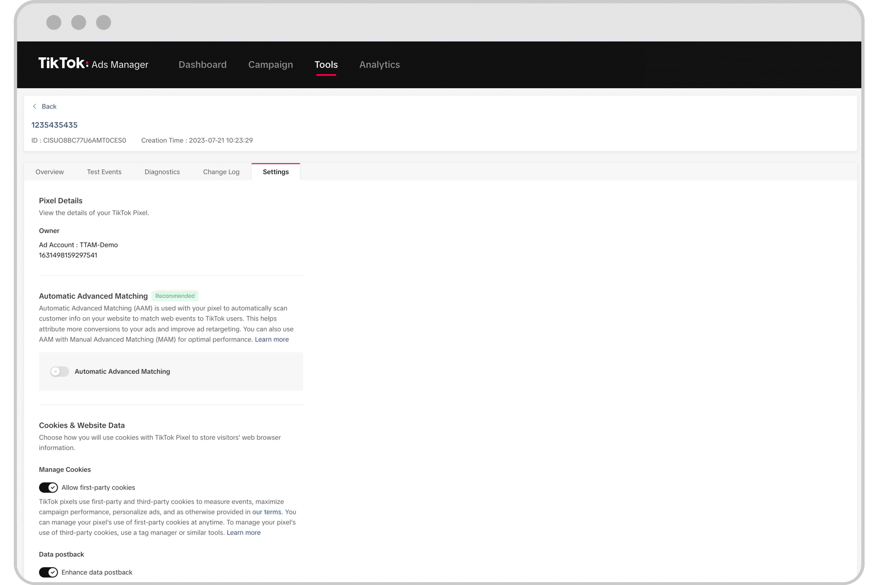The width and height of the screenshot is (878, 585).
Task: Click the Cookies & Website Data section
Action: pos(81,425)
